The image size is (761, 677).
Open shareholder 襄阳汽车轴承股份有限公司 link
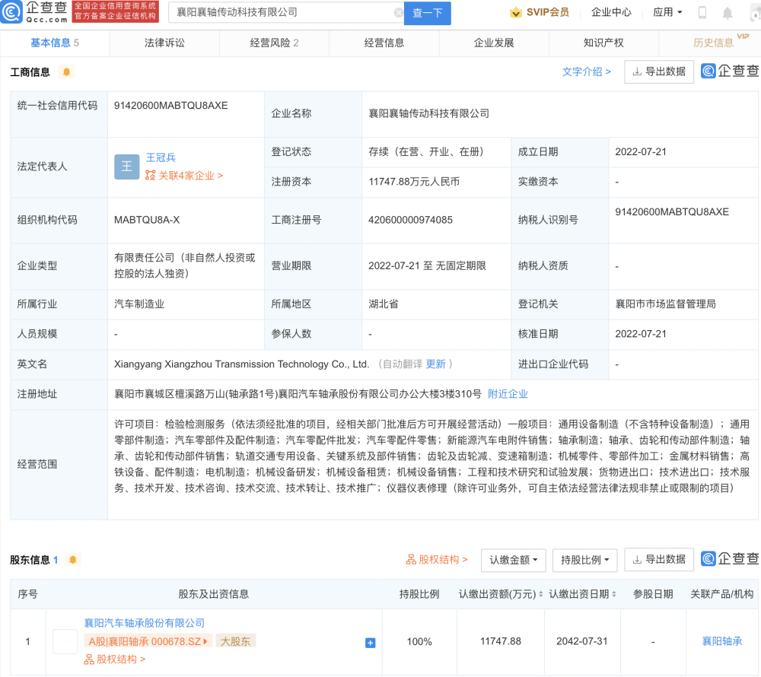pyautogui.click(x=144, y=624)
